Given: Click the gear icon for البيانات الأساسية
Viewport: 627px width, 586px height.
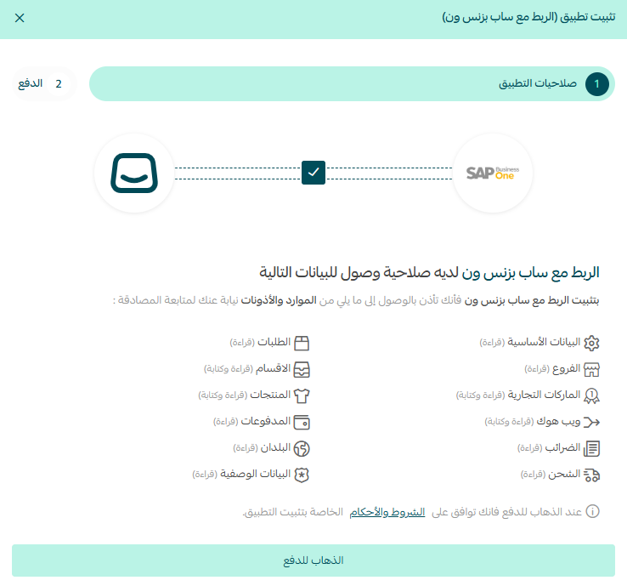Looking at the screenshot, I should click(591, 343).
